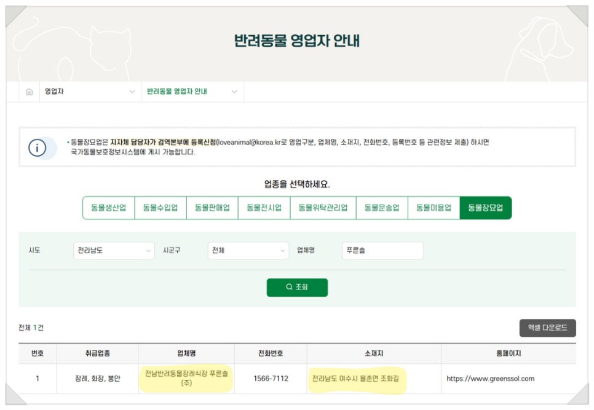The height and width of the screenshot is (410, 594).
Task: Expand the 반려동물 영업자 안내 breadcrumb dropdown
Action: click(192, 92)
